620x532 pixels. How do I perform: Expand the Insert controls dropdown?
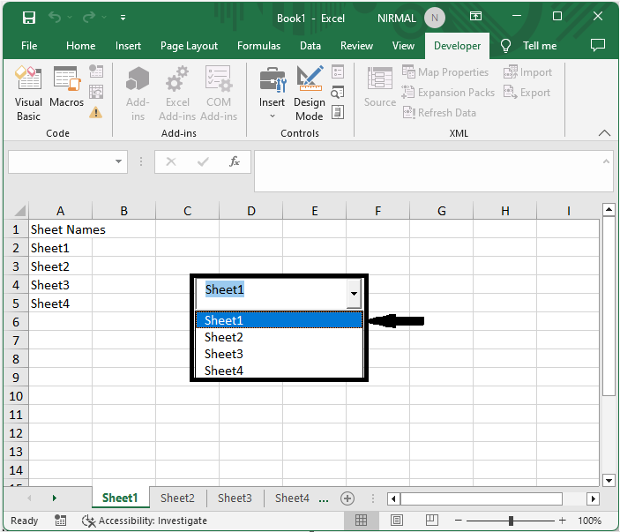pyautogui.click(x=272, y=94)
